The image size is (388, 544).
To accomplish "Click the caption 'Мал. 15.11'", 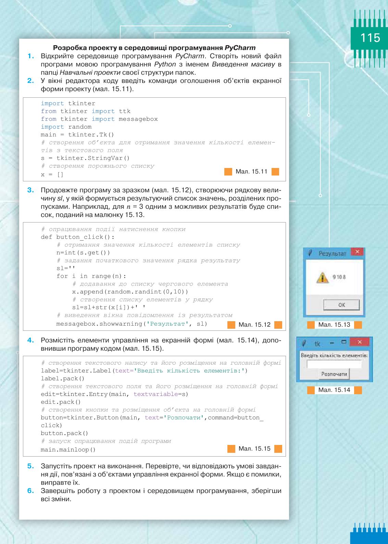I will [251, 171].
